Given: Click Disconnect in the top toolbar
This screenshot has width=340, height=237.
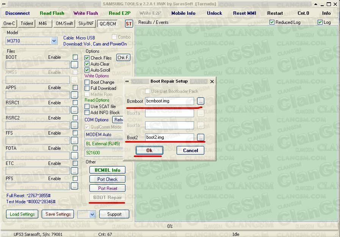Looking at the screenshot, I should click(x=17, y=13).
